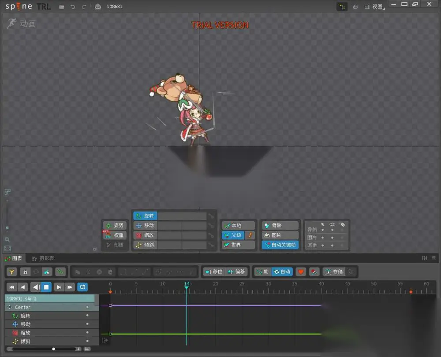Switch axes to 世界 (World)
The image size is (441, 357).
click(x=238, y=245)
